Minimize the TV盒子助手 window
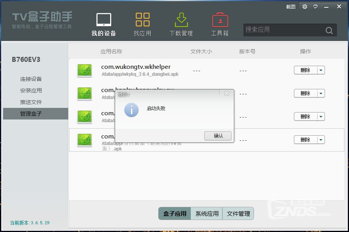349x232 pixels. pyautogui.click(x=326, y=7)
